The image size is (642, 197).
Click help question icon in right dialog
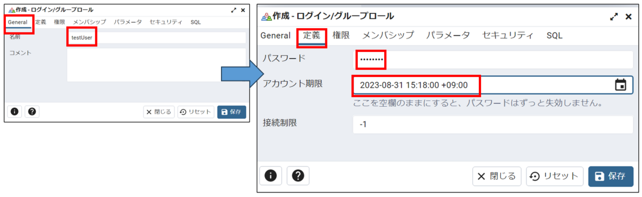[298, 176]
